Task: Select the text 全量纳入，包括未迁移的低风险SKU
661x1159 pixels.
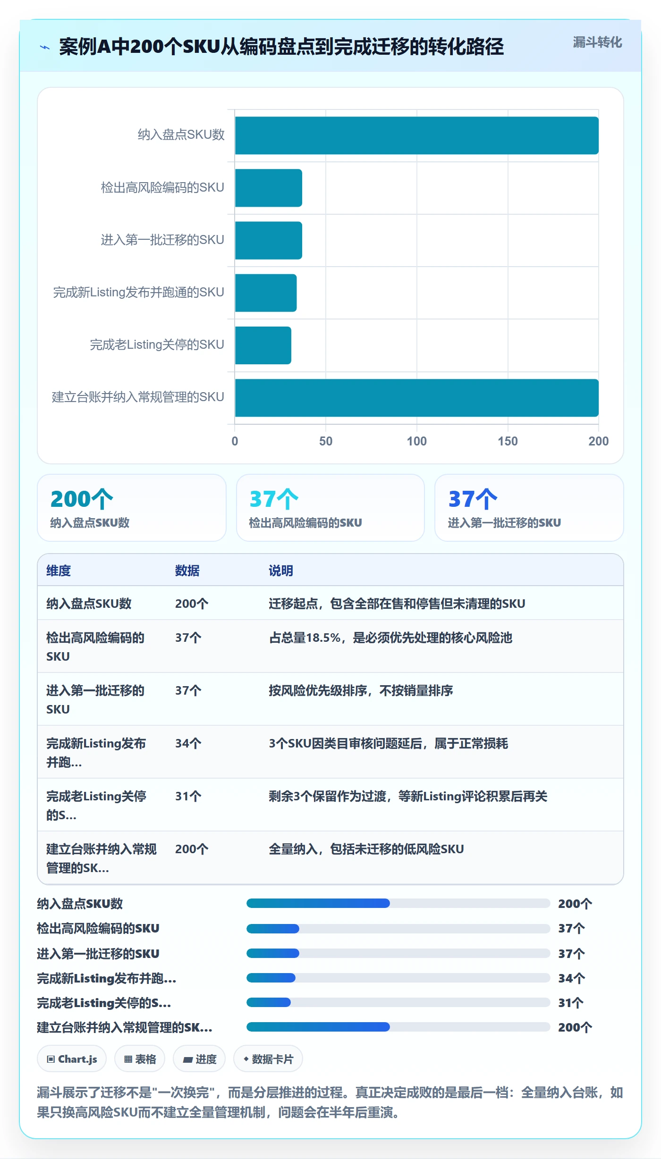Action: (366, 849)
